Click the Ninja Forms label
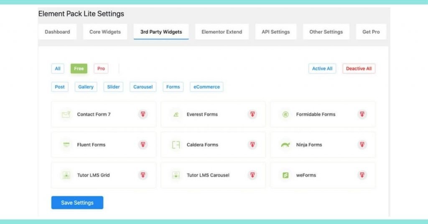This screenshot has width=428, height=224. point(309,145)
